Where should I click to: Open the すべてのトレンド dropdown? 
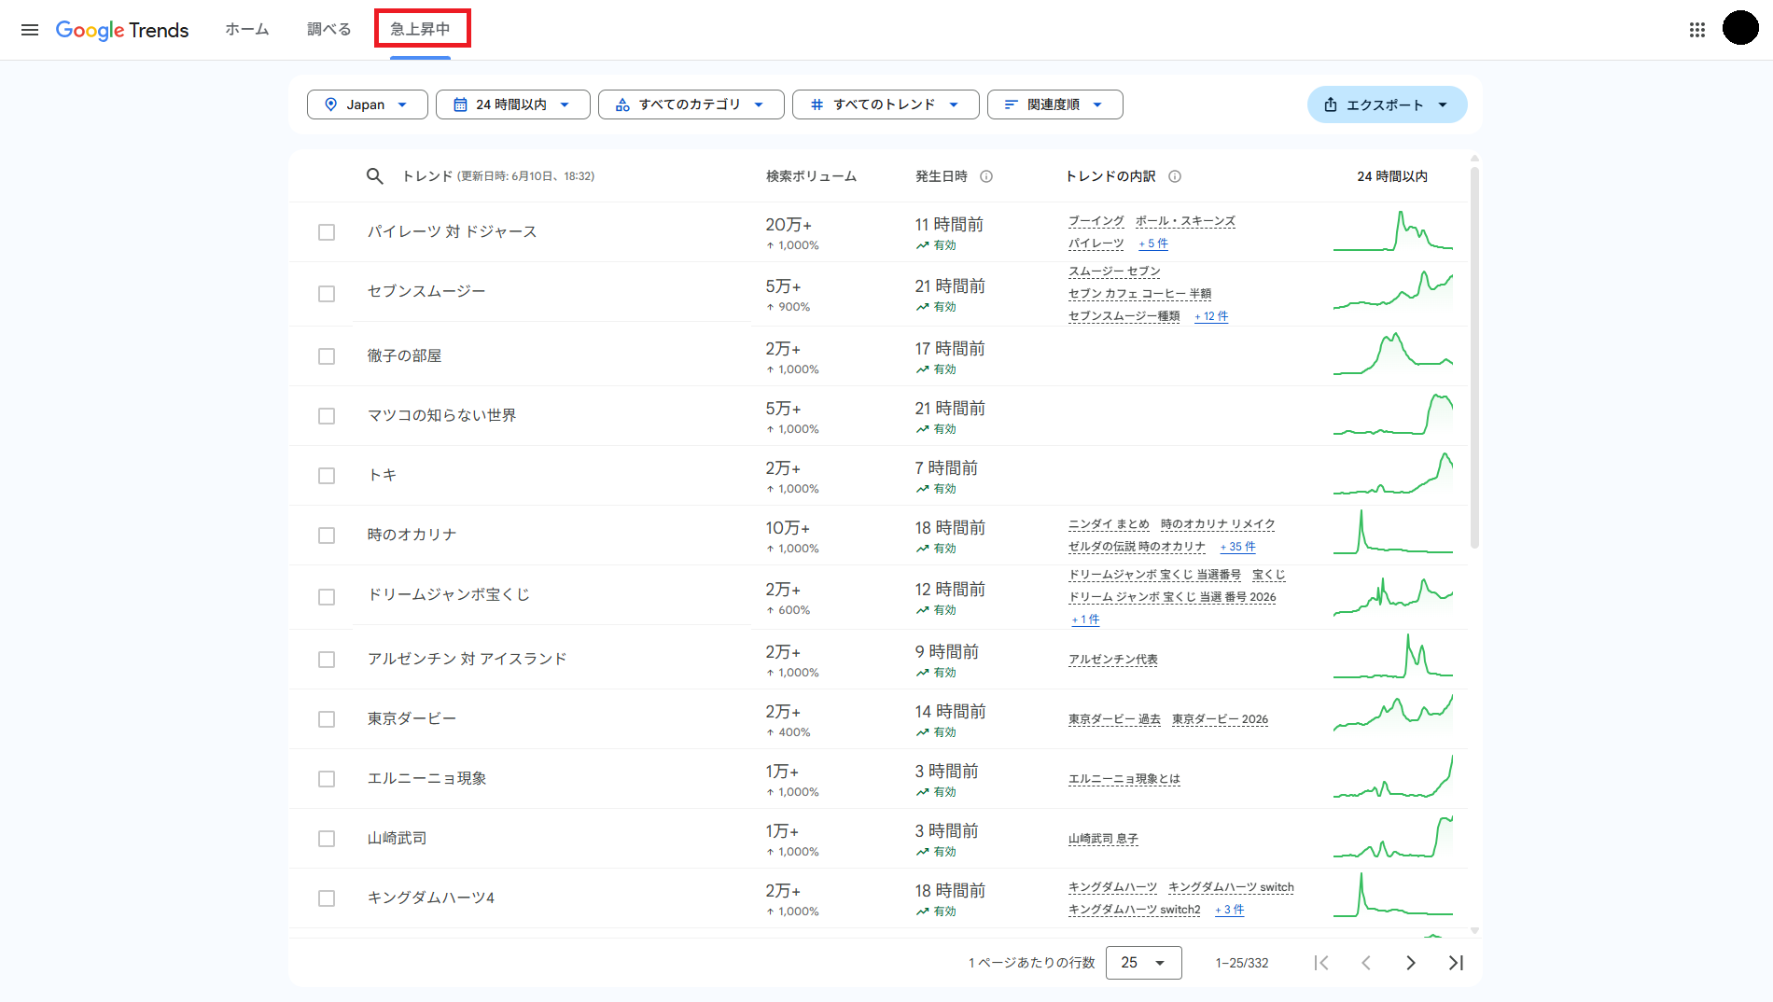click(x=886, y=104)
